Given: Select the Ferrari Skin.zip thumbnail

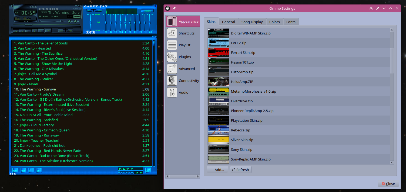Looking at the screenshot, I should [x=219, y=53].
